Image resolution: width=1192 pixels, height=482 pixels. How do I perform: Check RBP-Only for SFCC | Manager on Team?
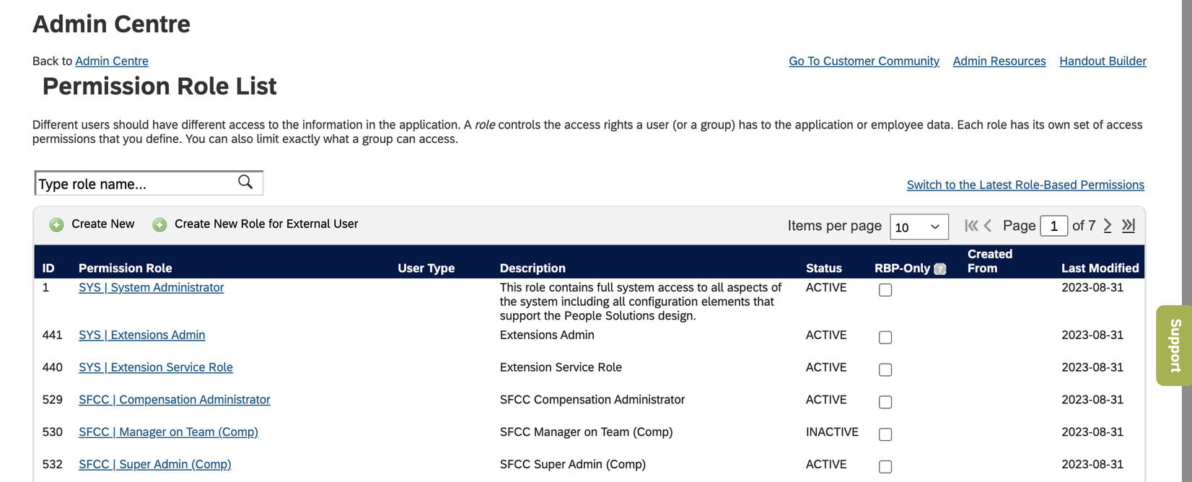coord(885,434)
